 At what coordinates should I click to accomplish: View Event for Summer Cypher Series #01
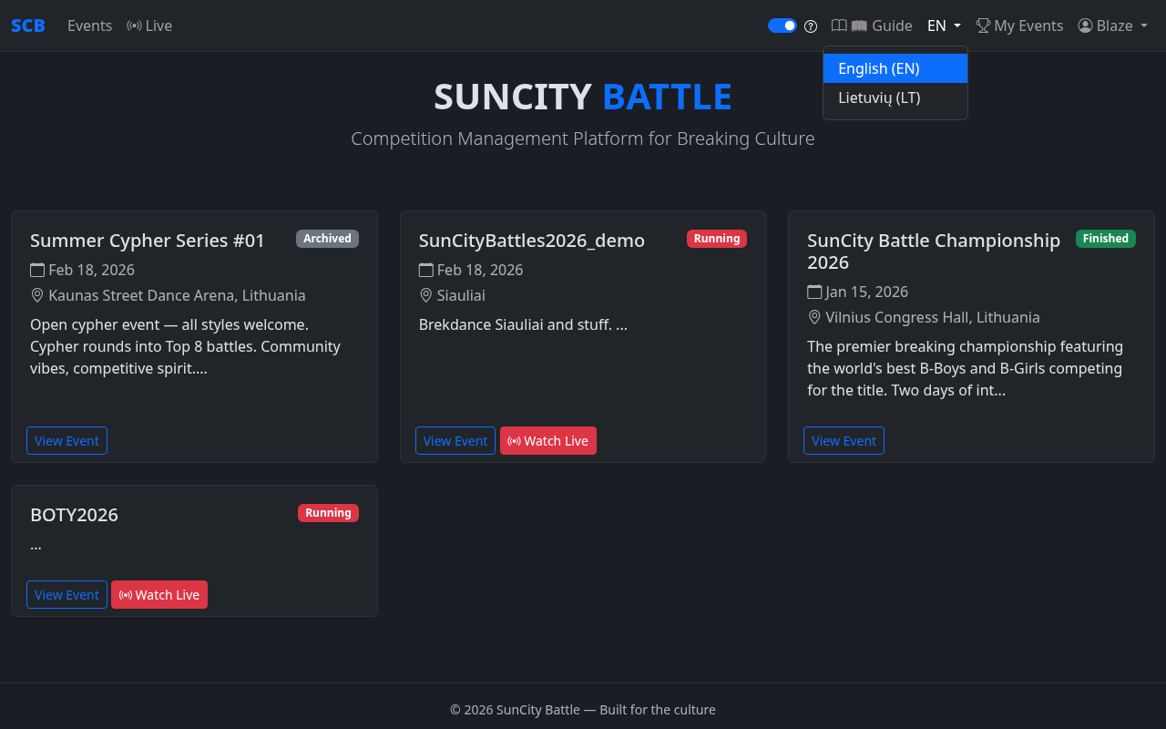66,441
